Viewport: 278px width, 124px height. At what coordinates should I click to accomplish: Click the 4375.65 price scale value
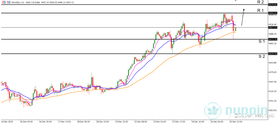click(x=273, y=72)
